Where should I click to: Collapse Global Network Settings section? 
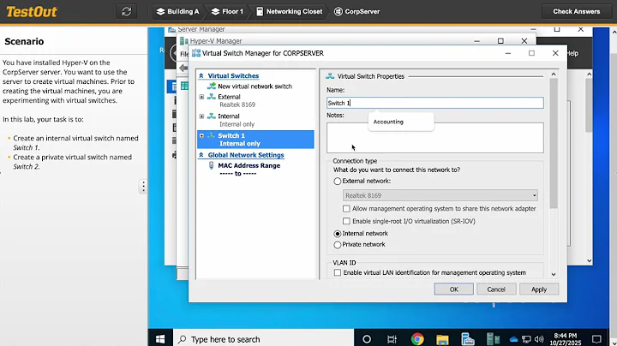point(201,155)
